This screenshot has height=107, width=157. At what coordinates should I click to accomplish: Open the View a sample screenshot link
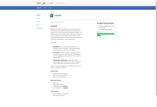point(59,77)
